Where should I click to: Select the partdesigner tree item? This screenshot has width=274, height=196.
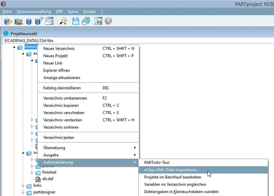pyautogui.click(x=44, y=192)
